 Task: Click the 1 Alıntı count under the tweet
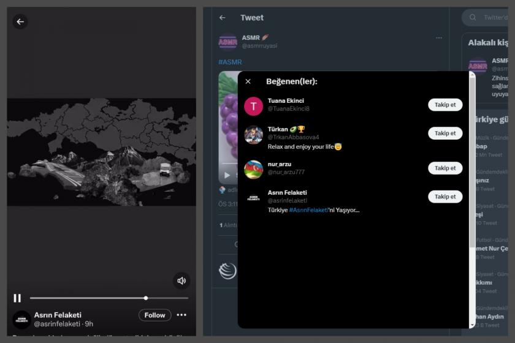228,225
